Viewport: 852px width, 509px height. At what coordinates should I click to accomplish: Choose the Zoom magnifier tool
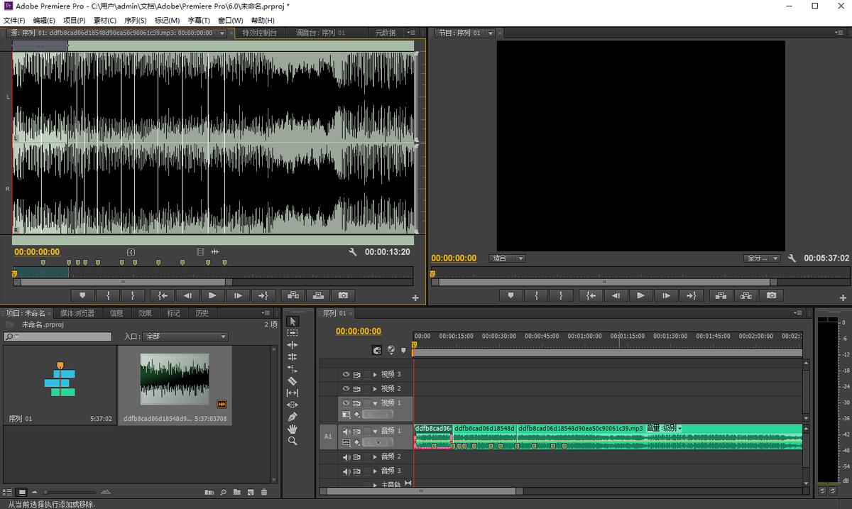click(x=293, y=441)
